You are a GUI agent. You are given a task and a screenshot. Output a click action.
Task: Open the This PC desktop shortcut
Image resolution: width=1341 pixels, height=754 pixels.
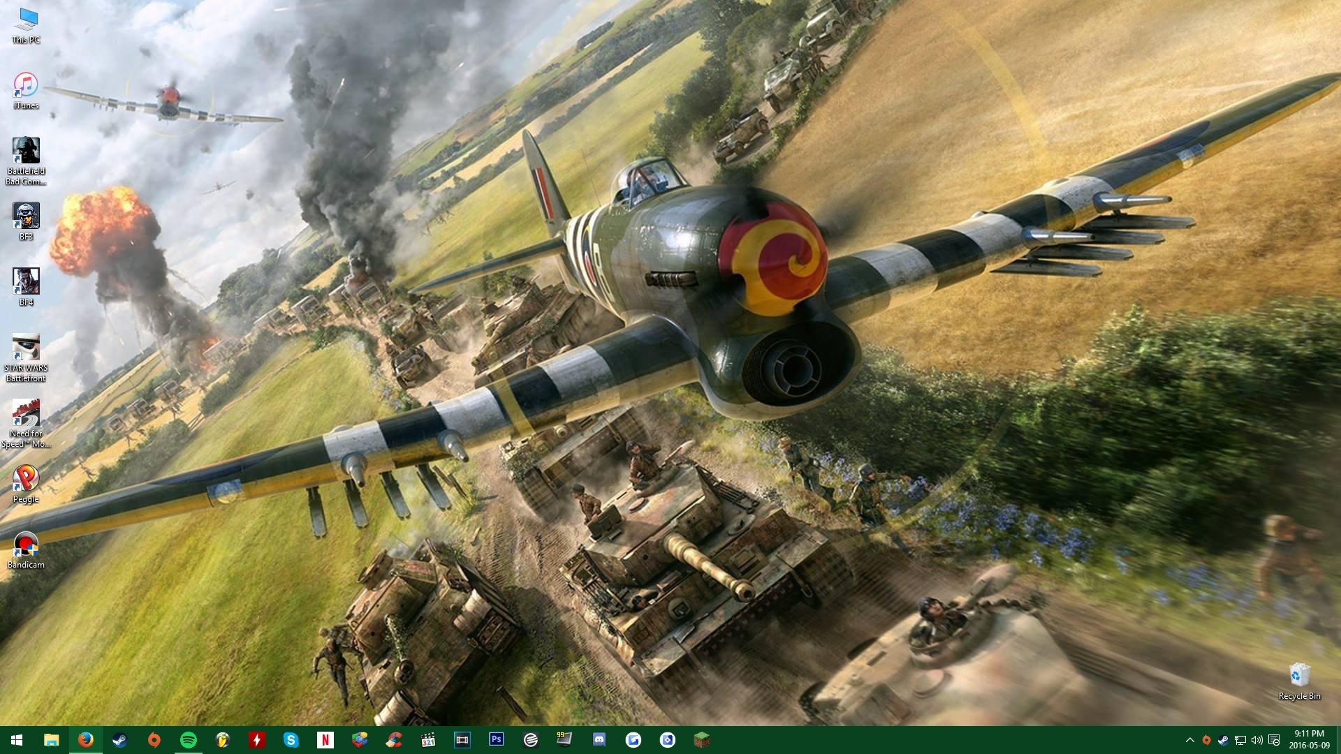[x=26, y=27]
